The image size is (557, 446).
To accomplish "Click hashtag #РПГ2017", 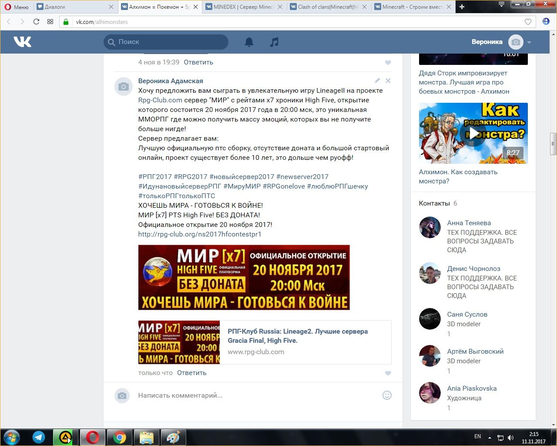I will pyautogui.click(x=155, y=177).
